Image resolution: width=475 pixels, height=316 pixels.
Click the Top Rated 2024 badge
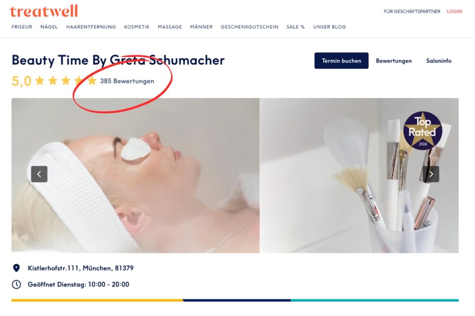[x=423, y=131]
